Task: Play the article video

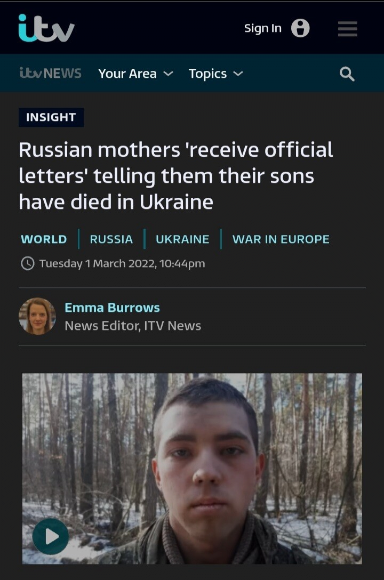Action: 51,536
